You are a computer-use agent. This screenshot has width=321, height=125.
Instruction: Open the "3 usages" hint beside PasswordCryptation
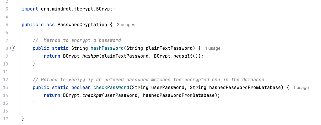[126, 25]
